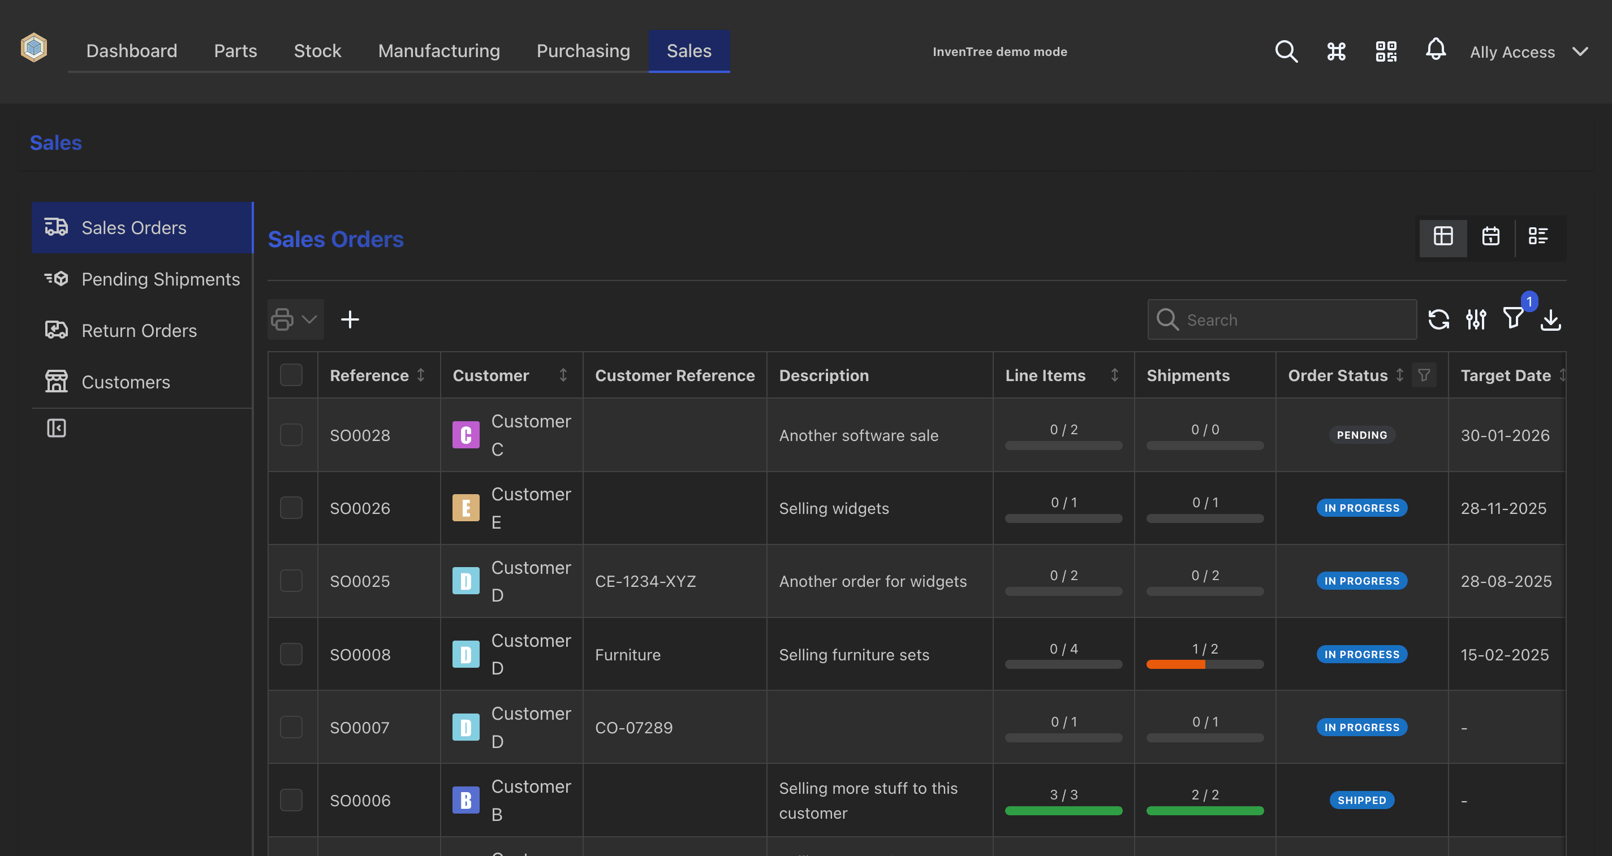Image resolution: width=1612 pixels, height=856 pixels.
Task: Refresh the sales orders table
Action: pyautogui.click(x=1439, y=320)
